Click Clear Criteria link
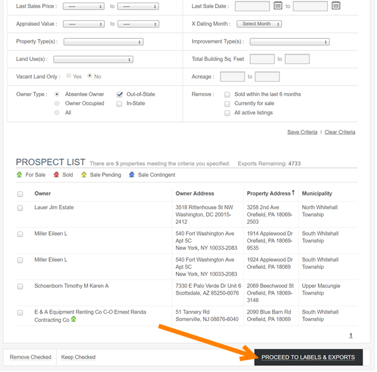The width and height of the screenshot is (377, 372). pyautogui.click(x=340, y=132)
